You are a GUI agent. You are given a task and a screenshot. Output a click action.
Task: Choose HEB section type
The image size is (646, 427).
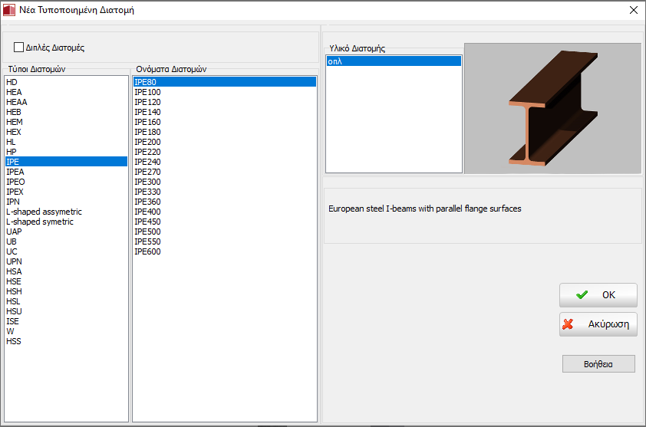14,112
